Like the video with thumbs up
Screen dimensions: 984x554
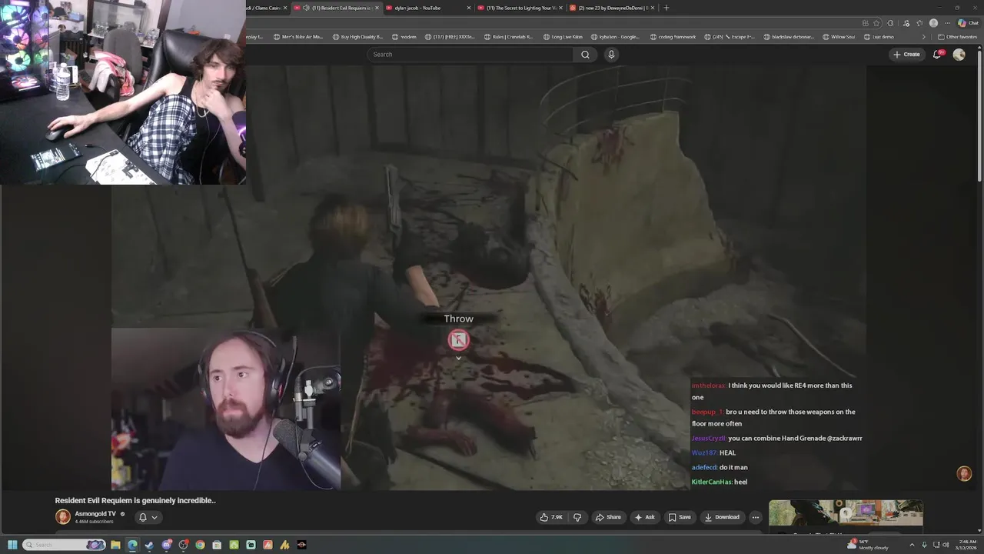point(551,517)
